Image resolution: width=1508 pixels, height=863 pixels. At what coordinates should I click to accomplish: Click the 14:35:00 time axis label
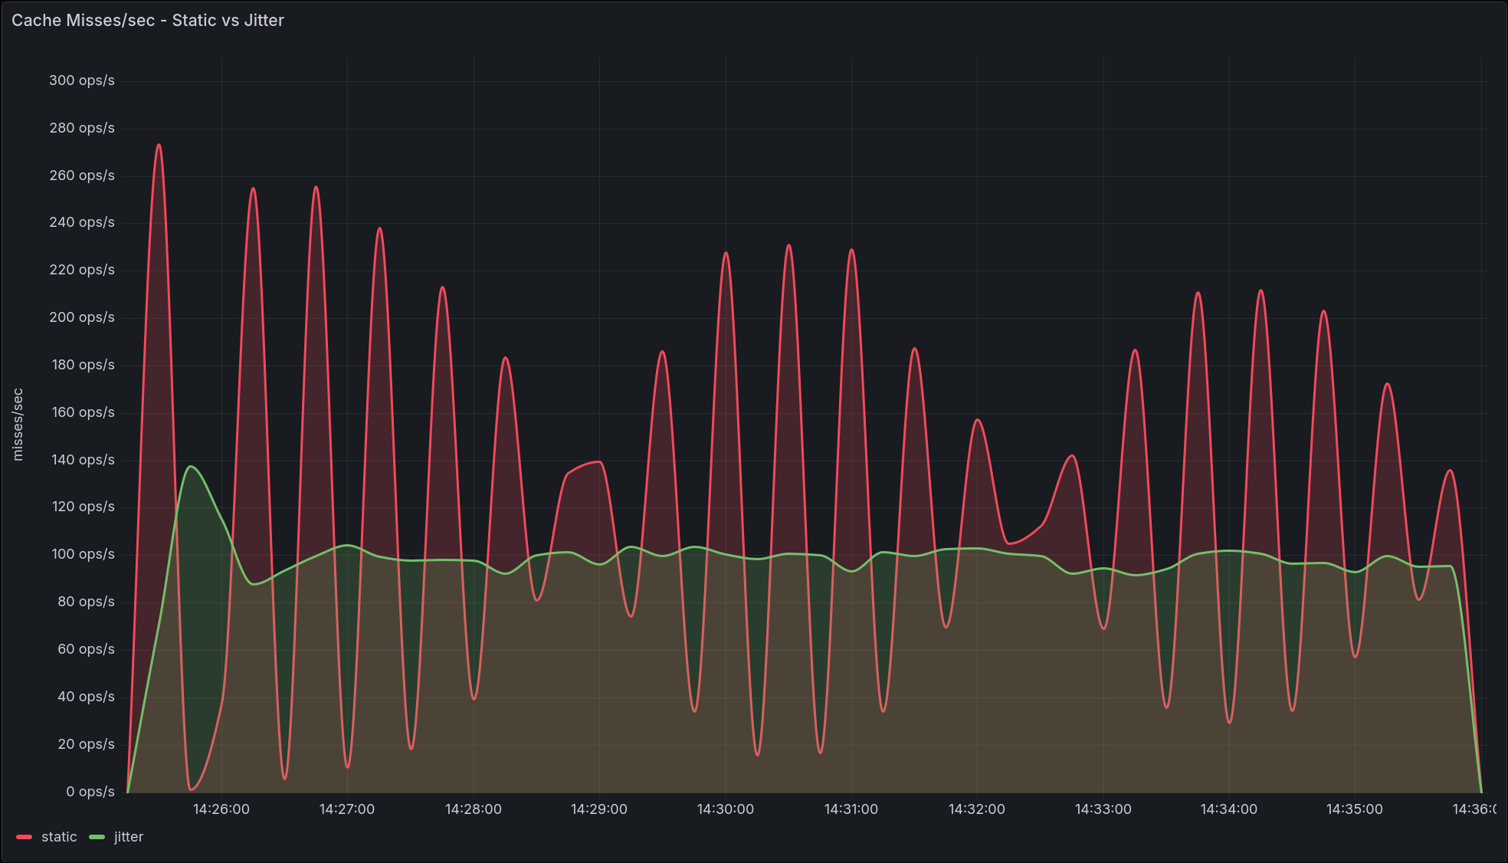1354,809
